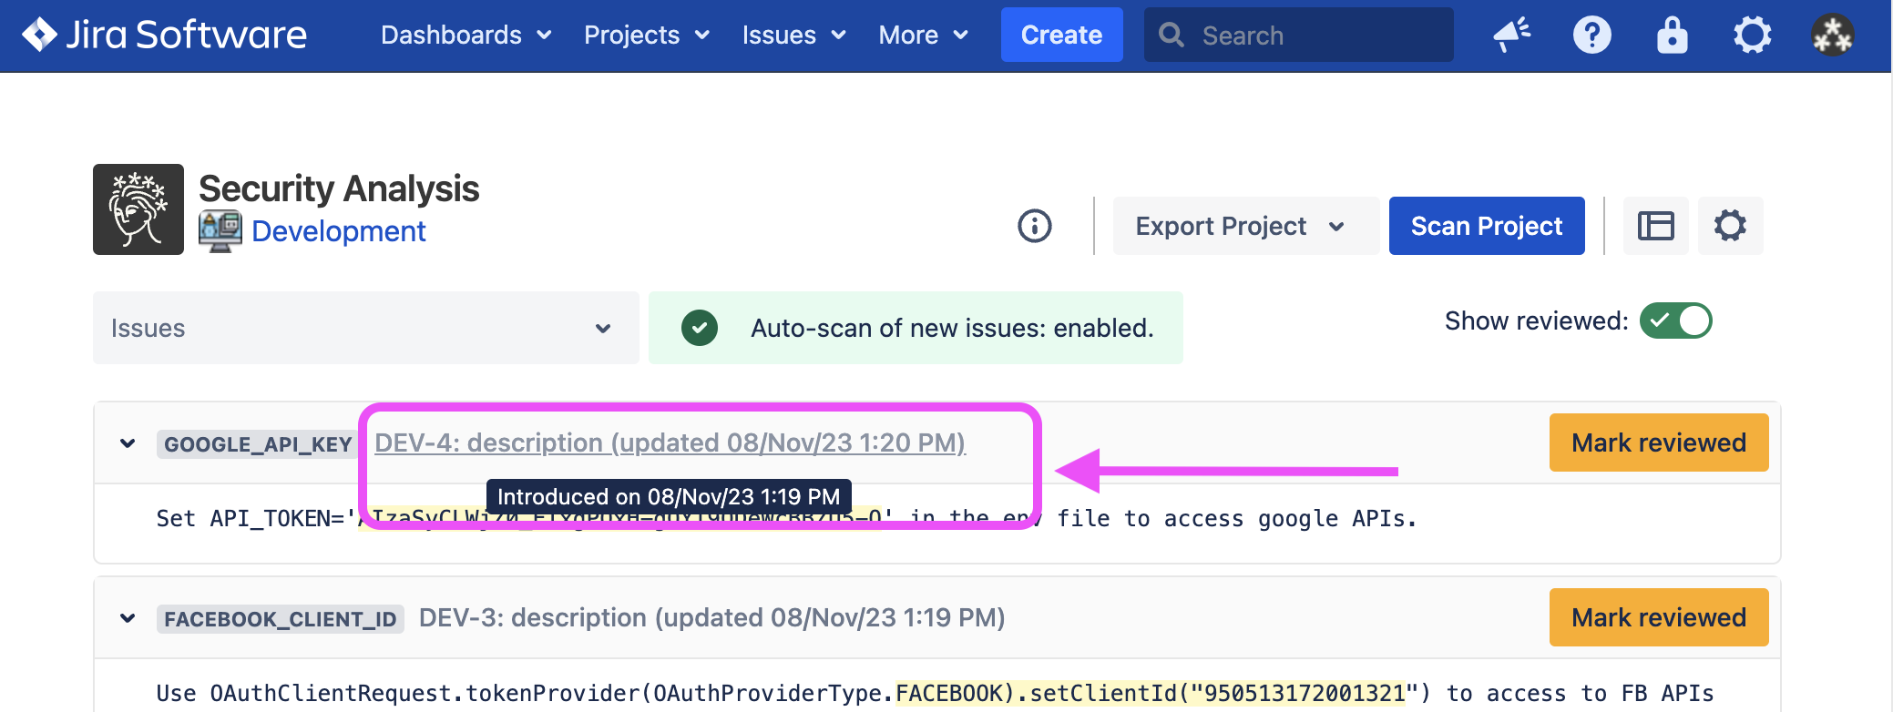Screen dimensions: 1893x712
Task: Open the Projects menu
Action: pyautogui.click(x=646, y=36)
